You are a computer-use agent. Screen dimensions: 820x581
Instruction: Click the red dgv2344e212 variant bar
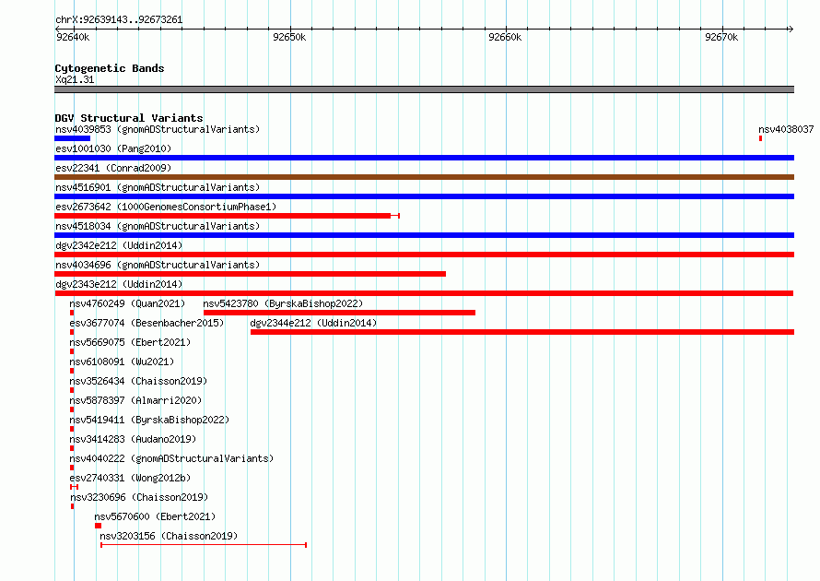522,332
